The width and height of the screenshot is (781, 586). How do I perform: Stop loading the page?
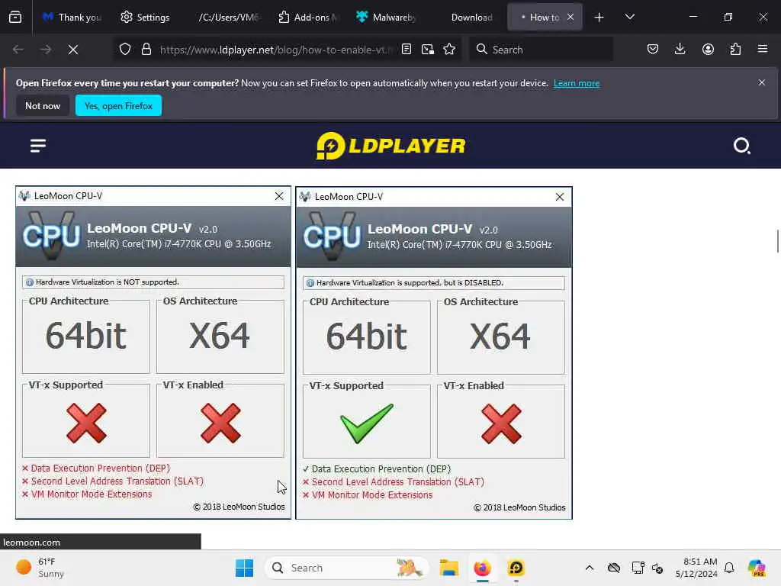coord(73,50)
